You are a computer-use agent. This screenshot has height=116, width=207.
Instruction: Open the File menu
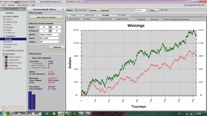4,5
